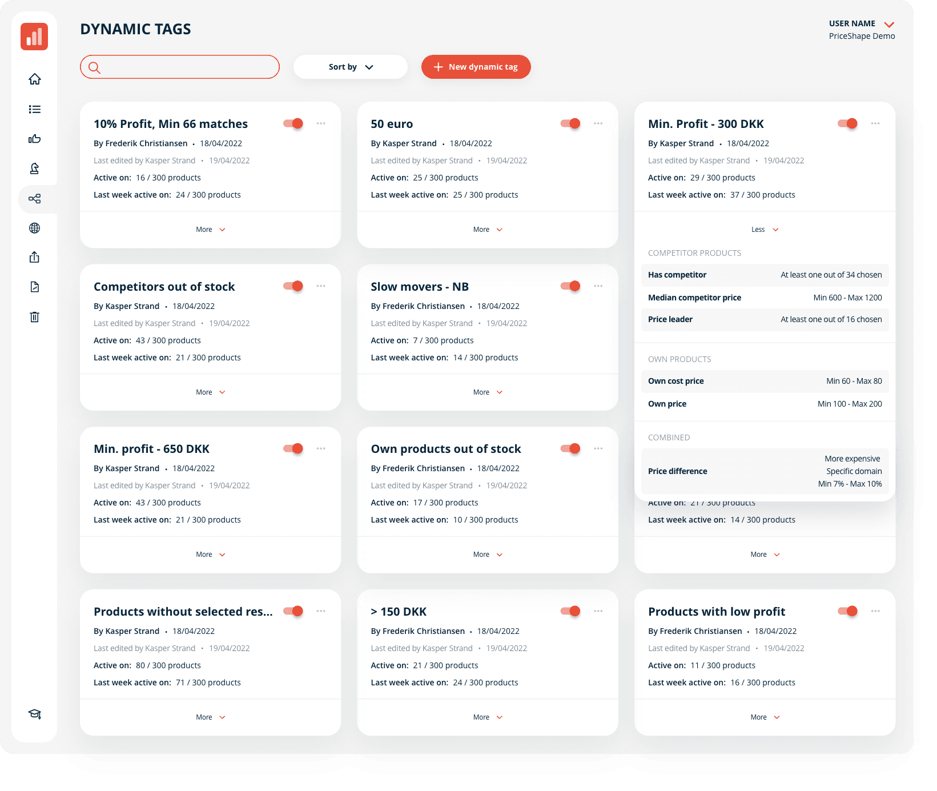Image resolution: width=937 pixels, height=791 pixels.
Task: Click the '50 euro' tag title
Action: coord(392,124)
